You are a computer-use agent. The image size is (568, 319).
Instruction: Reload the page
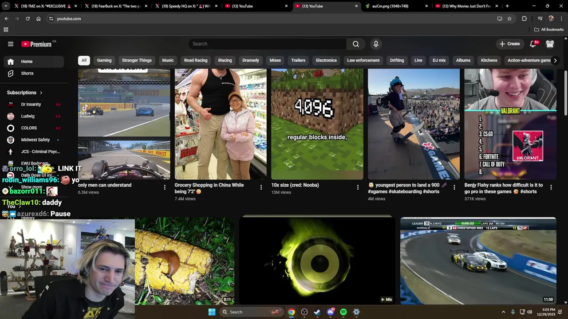click(28, 19)
